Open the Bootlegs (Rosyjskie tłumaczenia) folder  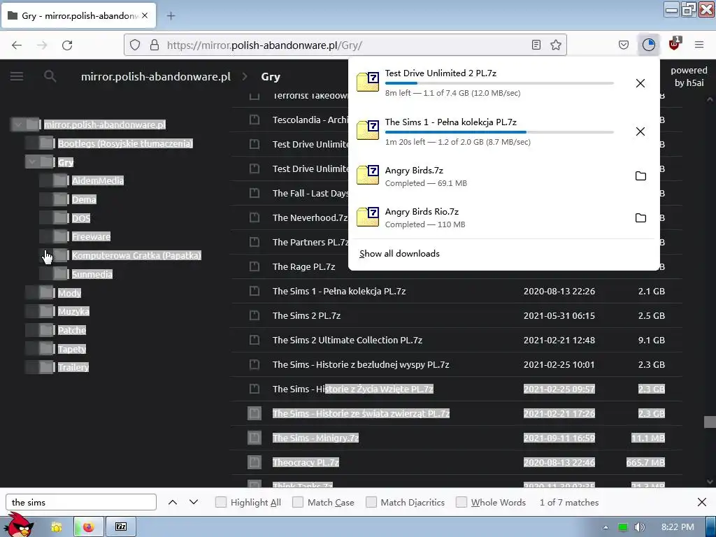pyautogui.click(x=125, y=143)
